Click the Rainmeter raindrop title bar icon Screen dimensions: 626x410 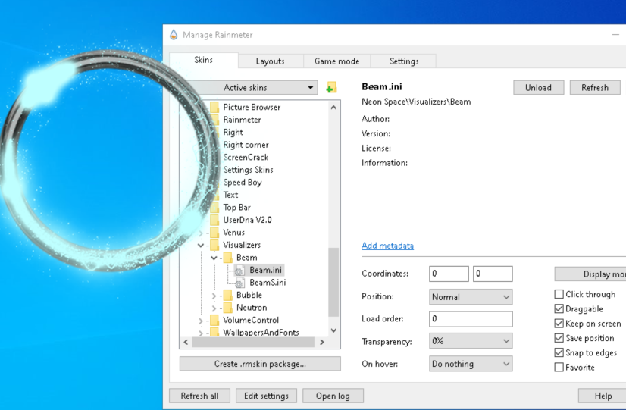174,35
